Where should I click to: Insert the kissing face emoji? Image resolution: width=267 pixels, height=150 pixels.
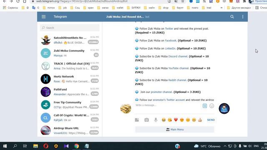coord(170,120)
